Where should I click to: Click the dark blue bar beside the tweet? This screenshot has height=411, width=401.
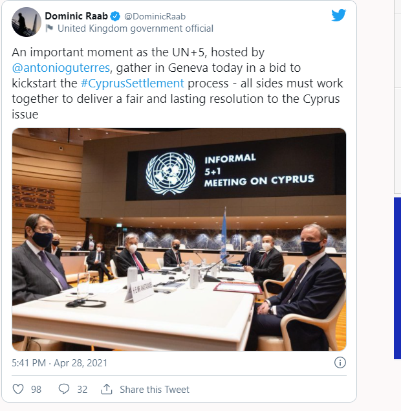(397, 278)
